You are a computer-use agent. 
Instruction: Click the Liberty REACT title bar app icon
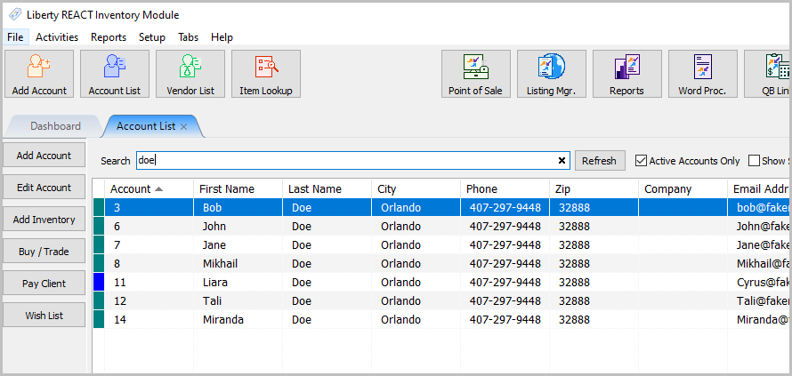15,15
